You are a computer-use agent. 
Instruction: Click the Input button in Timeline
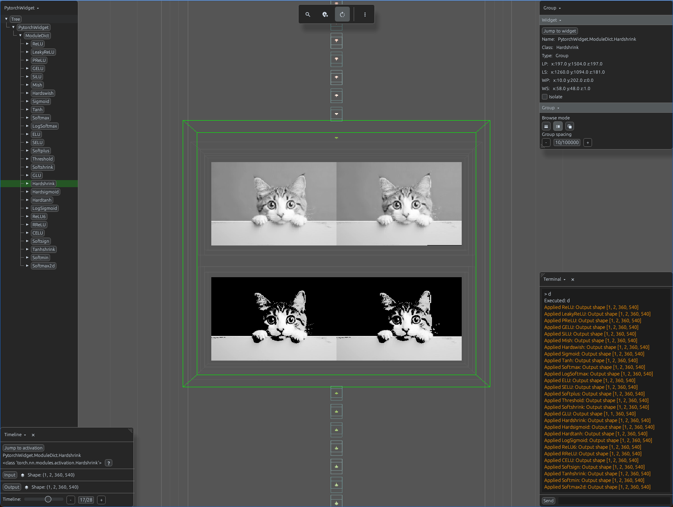10,475
